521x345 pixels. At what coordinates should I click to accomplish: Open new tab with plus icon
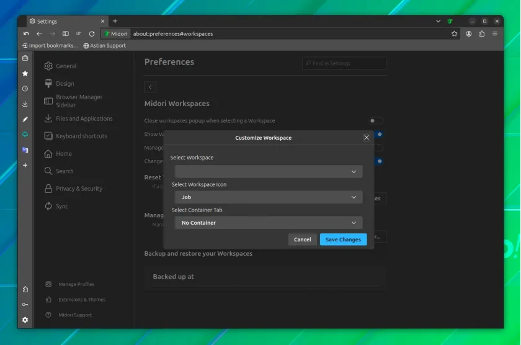[x=115, y=21]
